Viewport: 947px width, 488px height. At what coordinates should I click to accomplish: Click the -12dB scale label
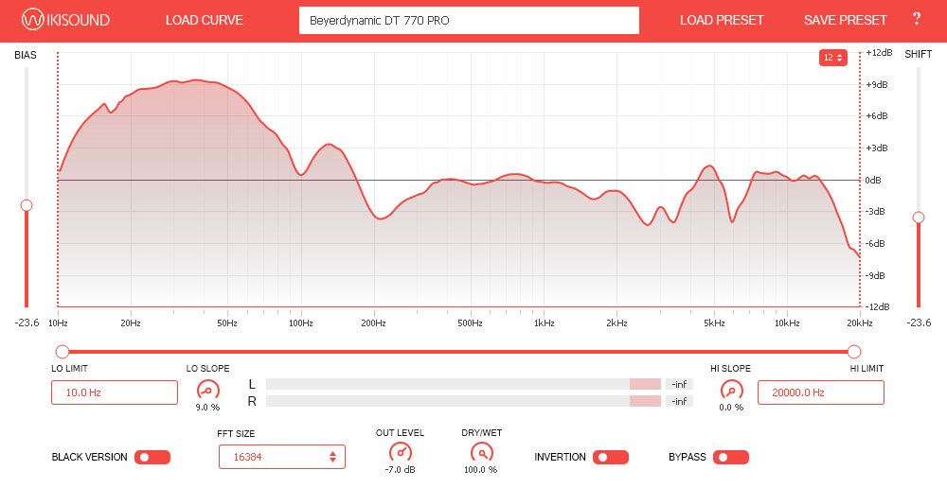(x=878, y=307)
